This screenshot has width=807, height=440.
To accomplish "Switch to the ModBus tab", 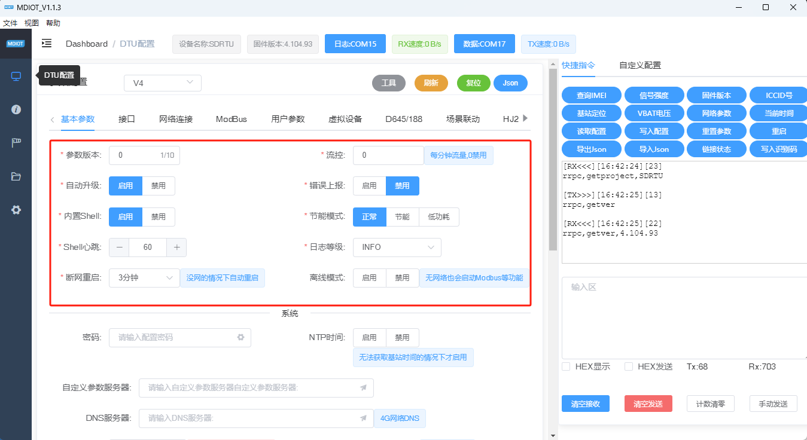I will [x=232, y=119].
